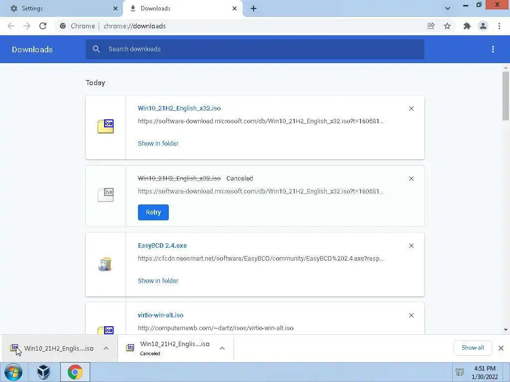This screenshot has height=382, width=510.
Task: Close the Downloads tab
Action: coord(235,8)
